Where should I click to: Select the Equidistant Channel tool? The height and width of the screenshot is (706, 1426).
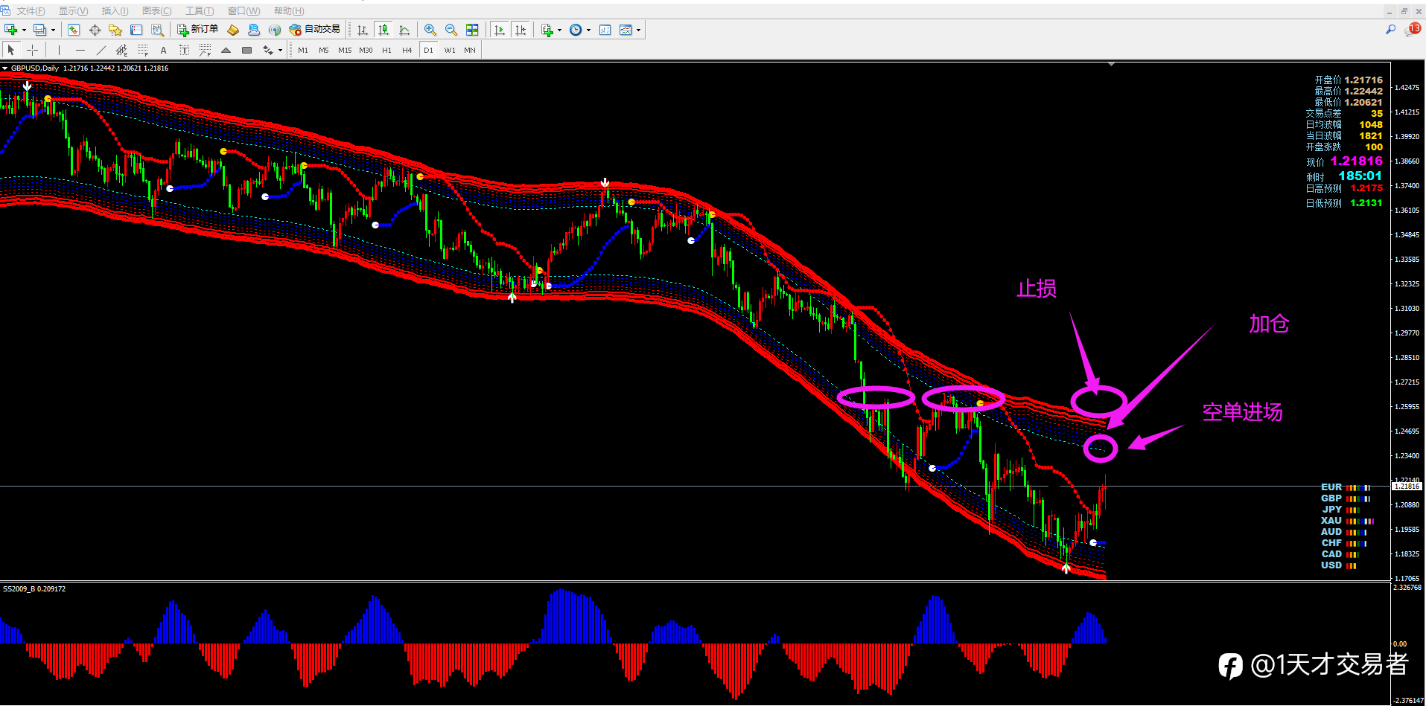click(122, 50)
